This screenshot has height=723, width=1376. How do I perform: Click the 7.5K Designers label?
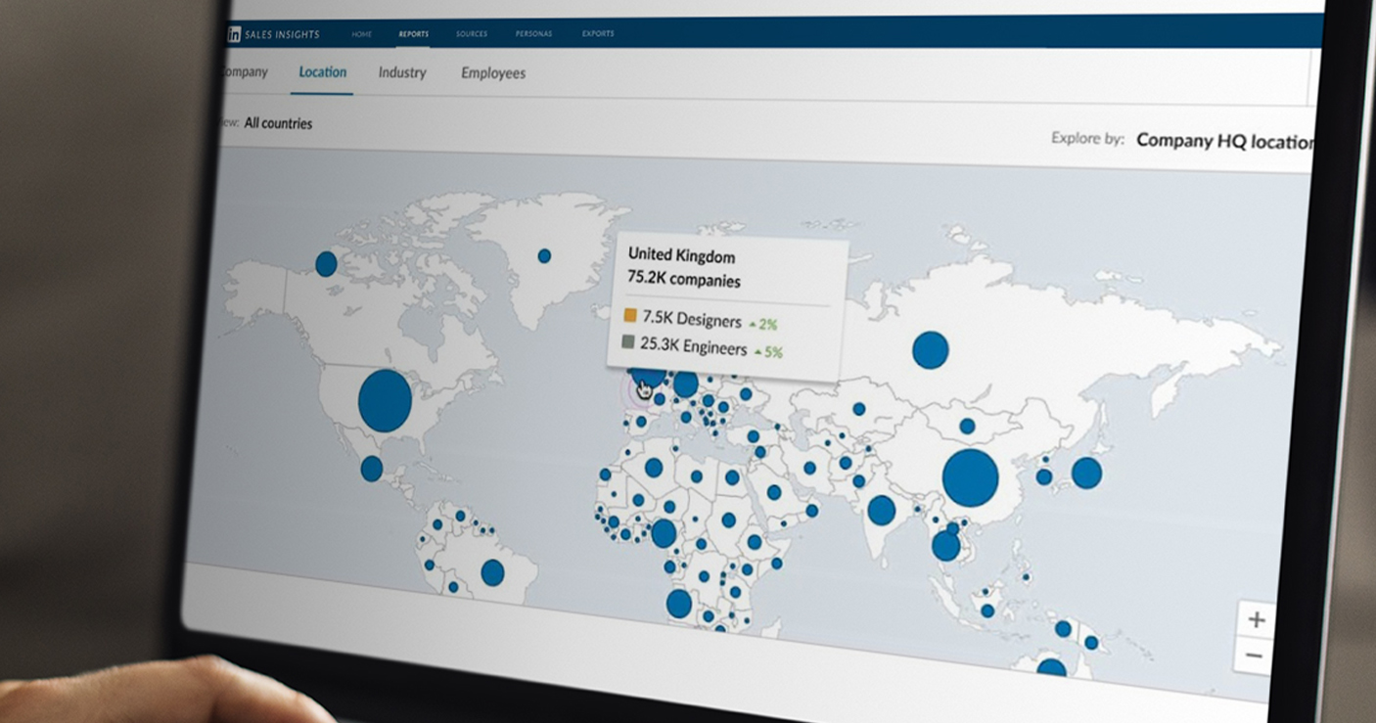point(690,319)
